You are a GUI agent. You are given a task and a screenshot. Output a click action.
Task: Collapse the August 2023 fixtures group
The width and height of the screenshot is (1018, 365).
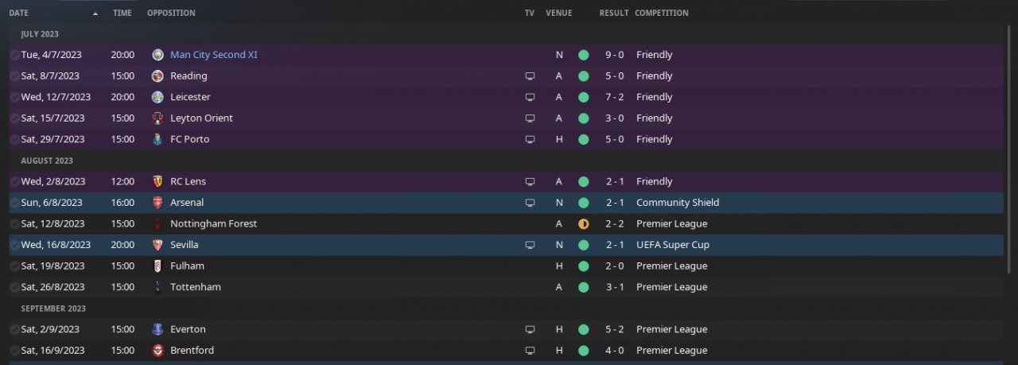tap(47, 161)
